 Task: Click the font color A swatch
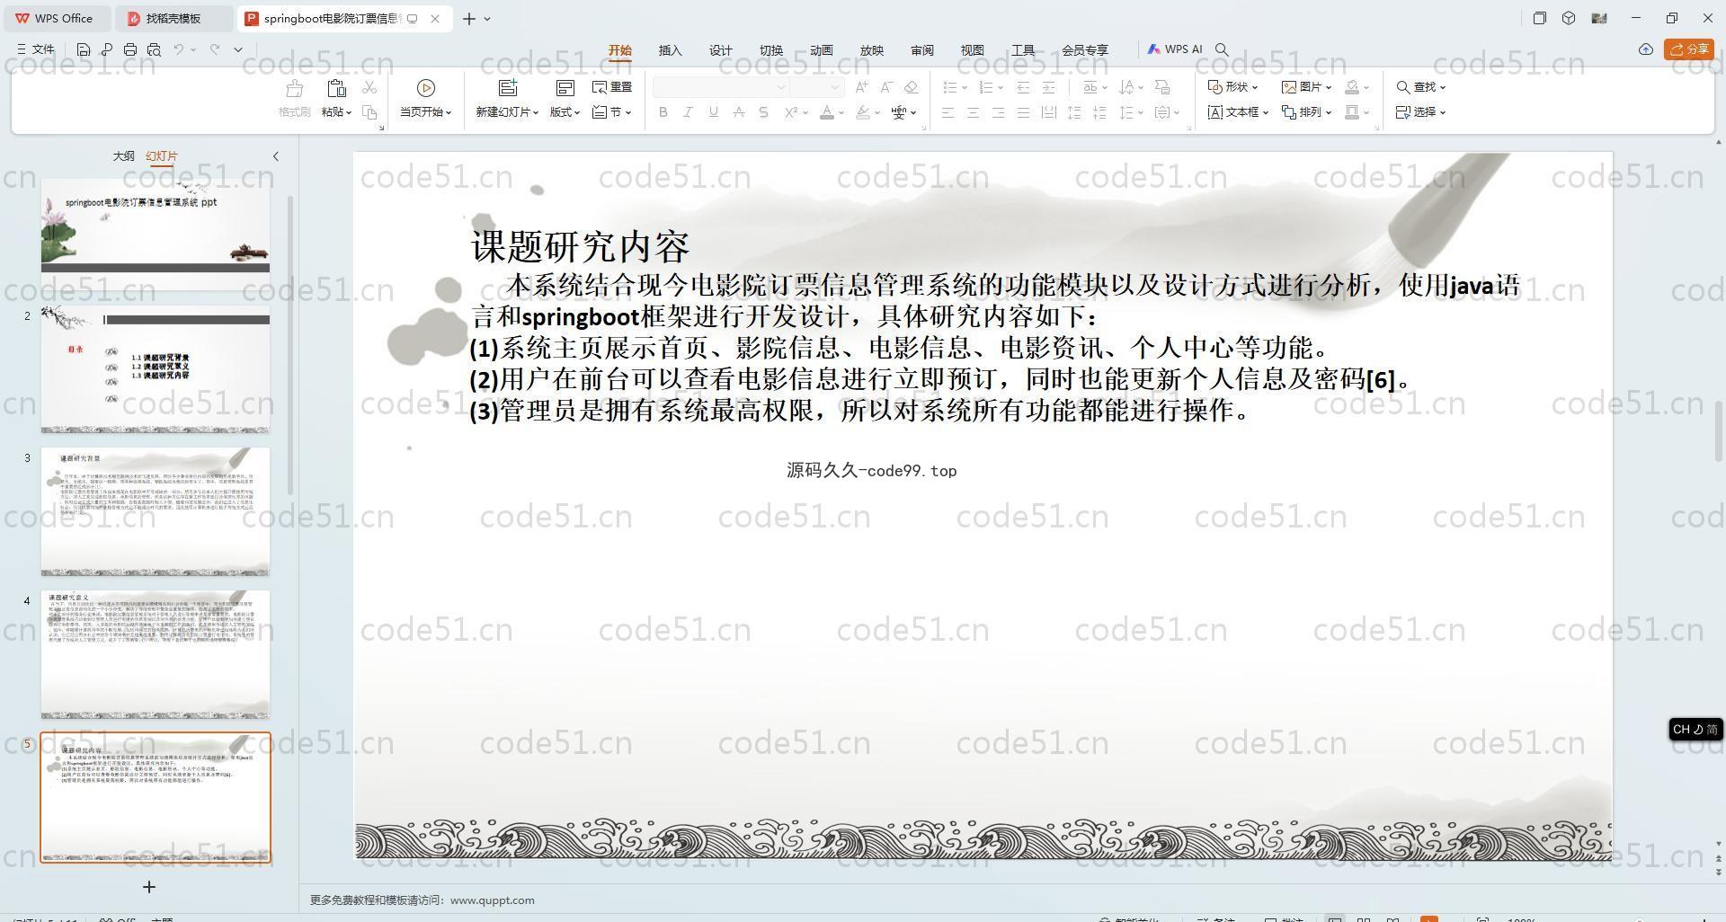pos(827,112)
